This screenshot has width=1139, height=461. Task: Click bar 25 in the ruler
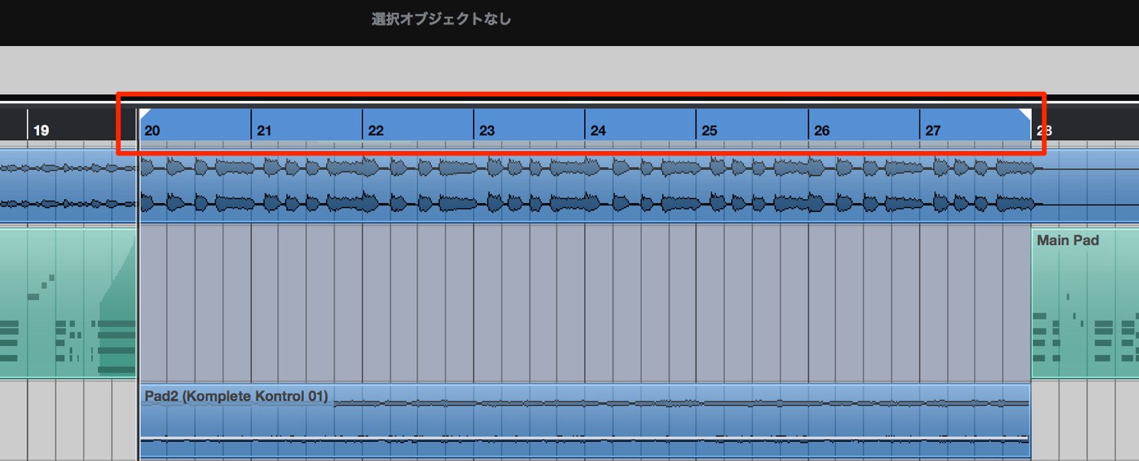click(710, 131)
